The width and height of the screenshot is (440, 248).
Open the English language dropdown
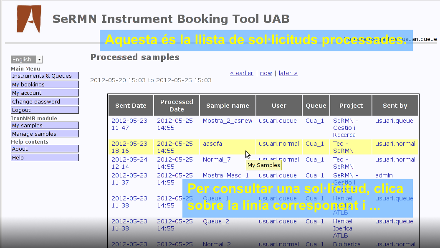(x=27, y=59)
